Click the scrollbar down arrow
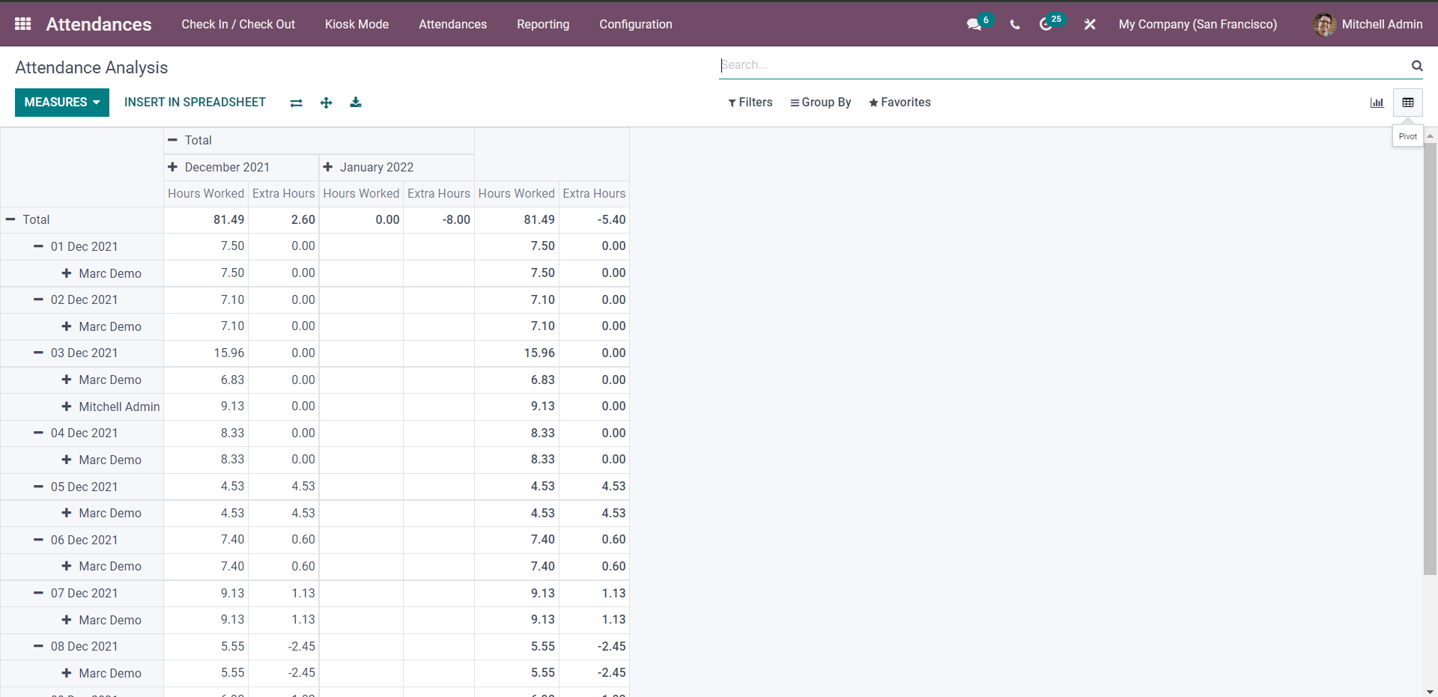This screenshot has width=1438, height=697. (1430, 692)
